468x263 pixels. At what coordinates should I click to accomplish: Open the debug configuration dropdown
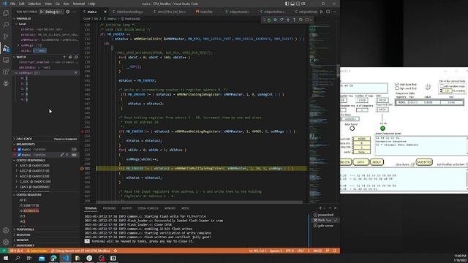(x=53, y=12)
